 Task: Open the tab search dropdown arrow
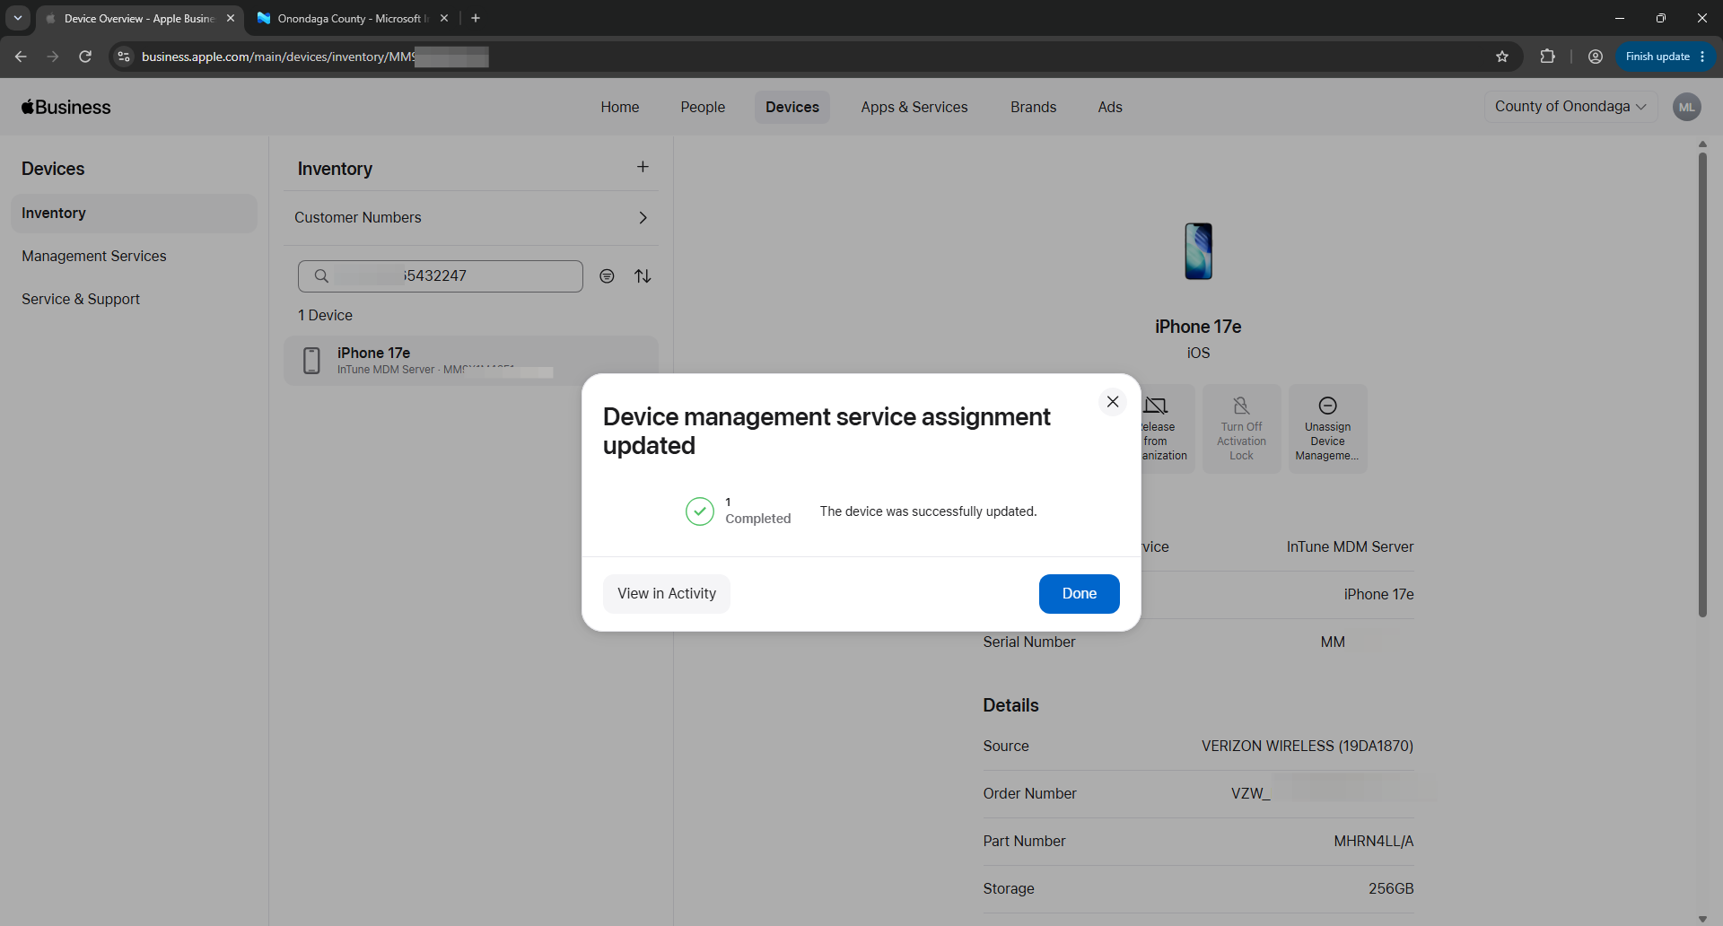[17, 18]
